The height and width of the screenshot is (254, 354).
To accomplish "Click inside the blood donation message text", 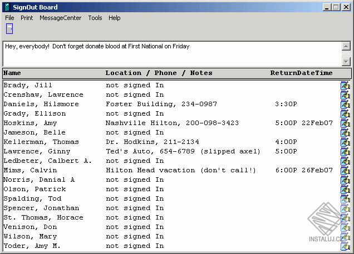I will (97, 46).
